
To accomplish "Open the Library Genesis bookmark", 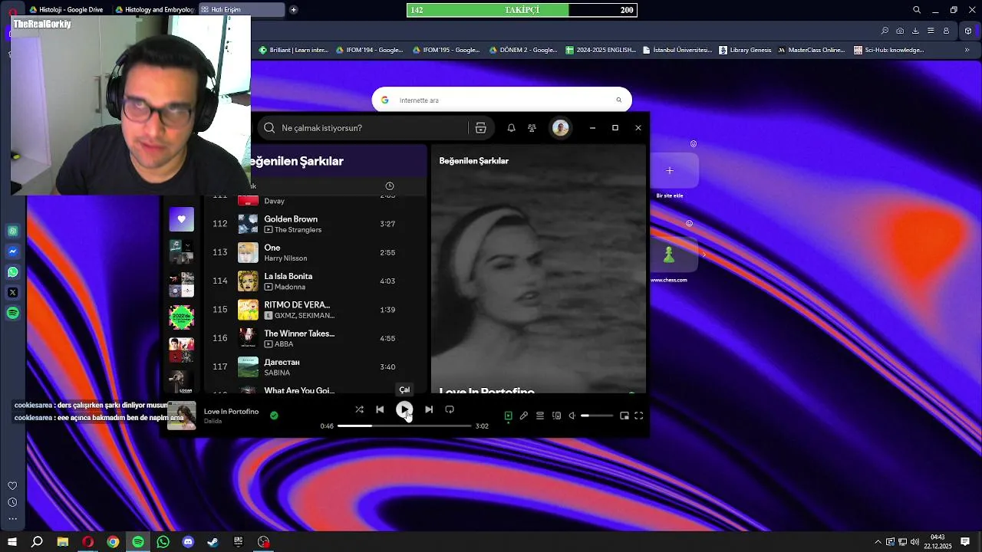I will 746,50.
